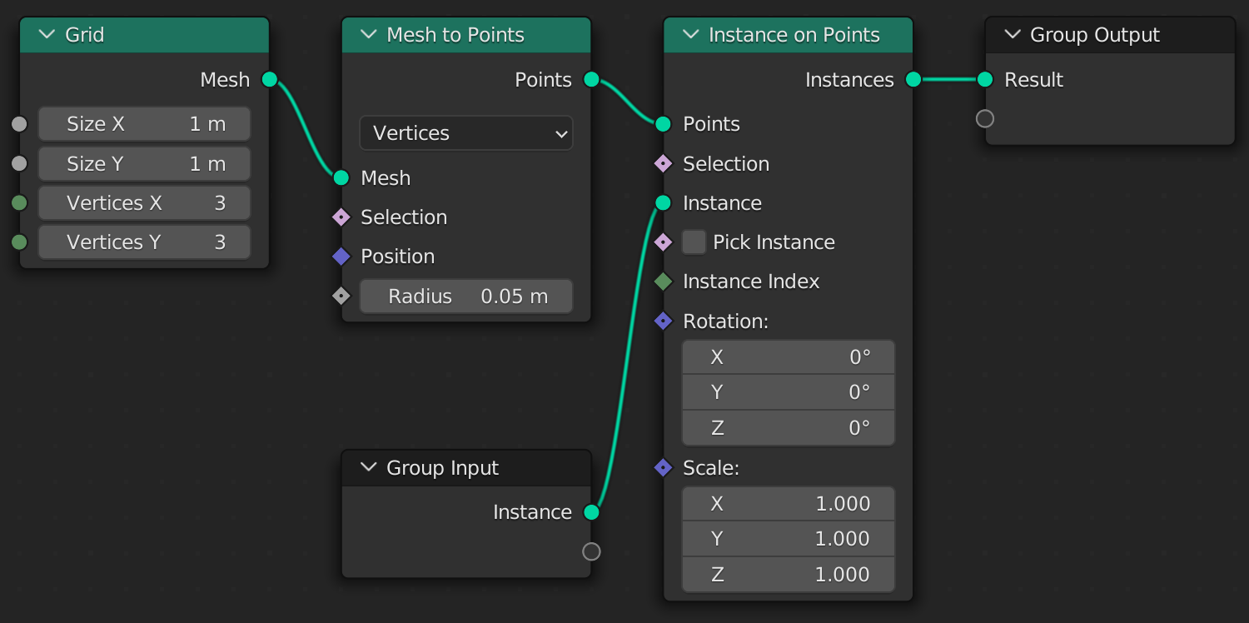
Task: Click the Radius 0.05 m field
Action: [466, 297]
